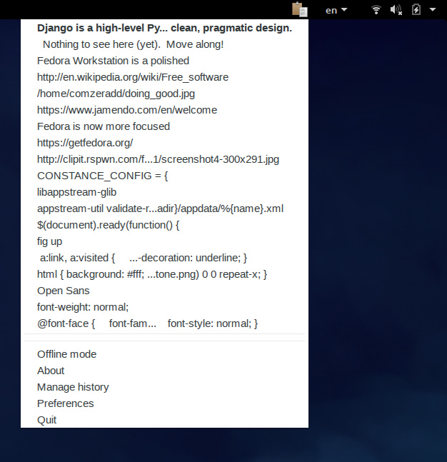Choose 'Fedora Workstation is a polished' entry
This screenshot has width=447, height=462.
164,61
